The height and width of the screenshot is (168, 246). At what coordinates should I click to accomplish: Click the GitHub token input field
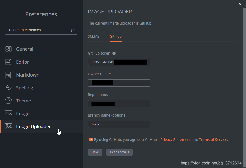pos(119,62)
